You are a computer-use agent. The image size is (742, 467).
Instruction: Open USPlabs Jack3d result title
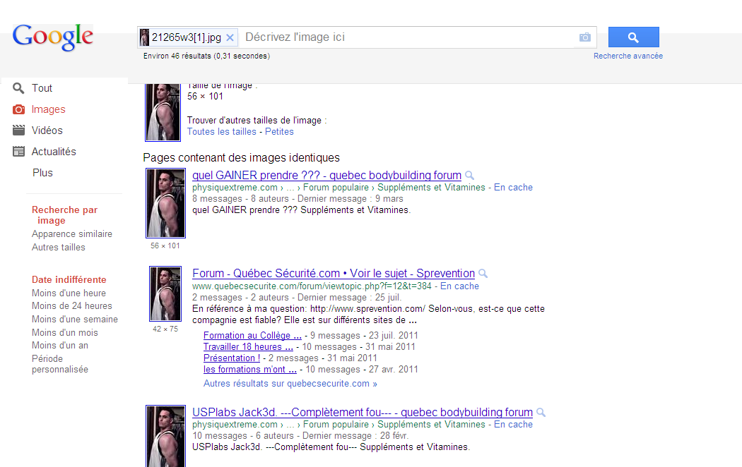click(363, 412)
